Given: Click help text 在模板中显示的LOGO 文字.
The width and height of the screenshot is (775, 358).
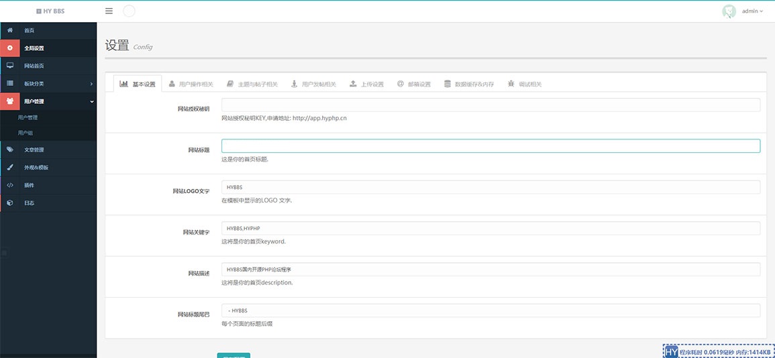Looking at the screenshot, I should coord(257,201).
